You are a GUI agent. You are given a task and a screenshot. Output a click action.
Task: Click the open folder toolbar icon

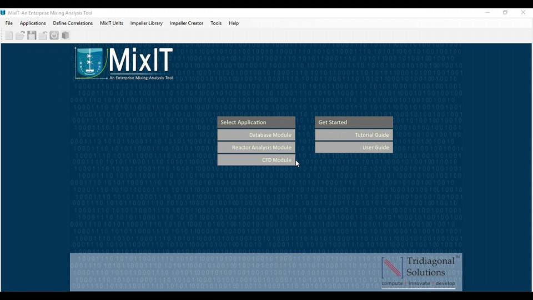point(21,36)
